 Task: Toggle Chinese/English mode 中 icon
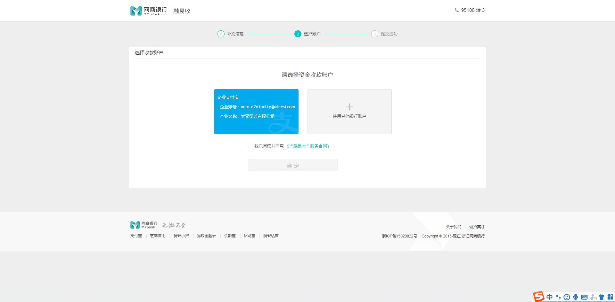pos(550,297)
